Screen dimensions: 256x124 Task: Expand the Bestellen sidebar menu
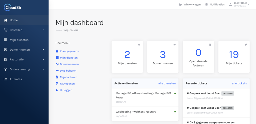[24, 30]
